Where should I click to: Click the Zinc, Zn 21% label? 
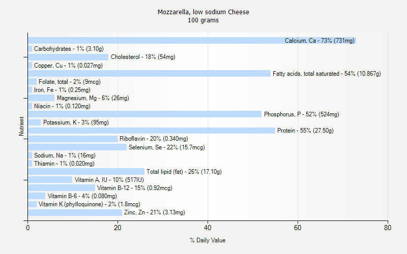(x=154, y=212)
